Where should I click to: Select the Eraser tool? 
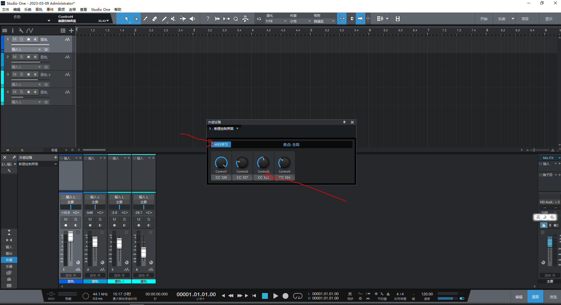click(155, 19)
